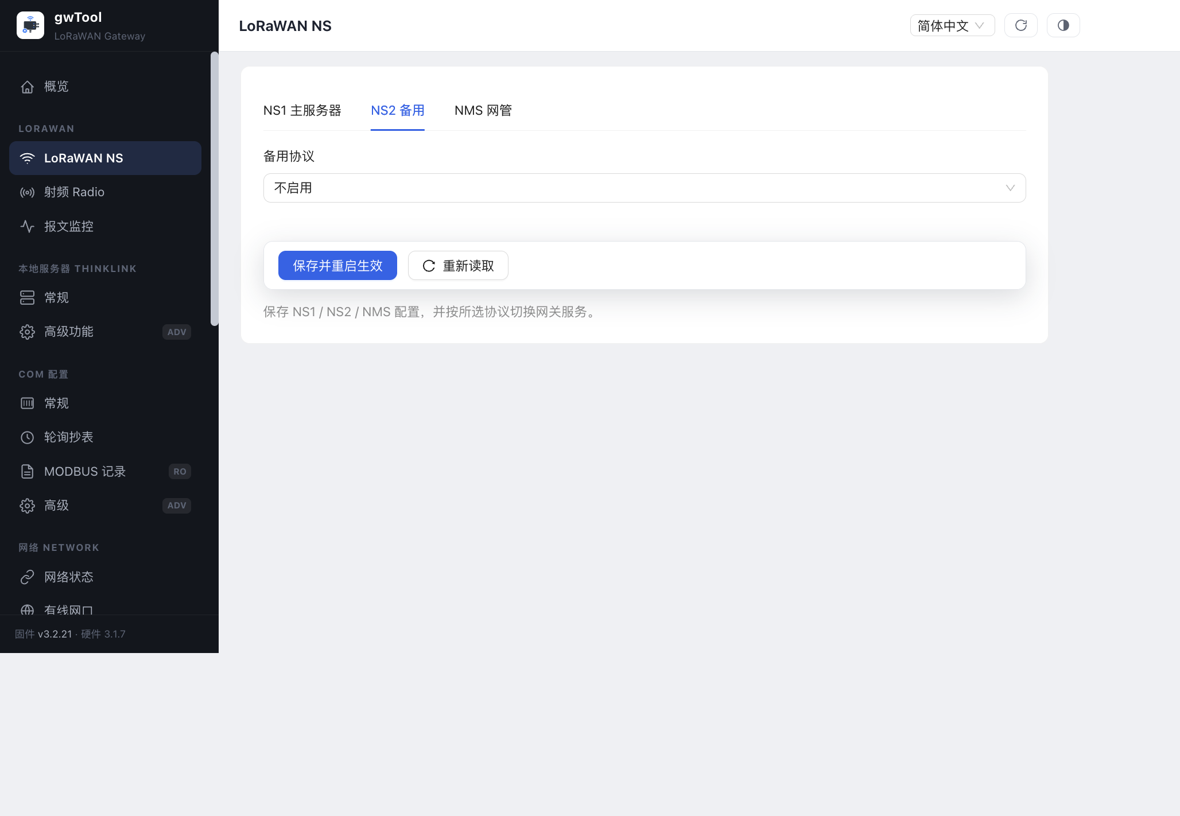The image size is (1180, 816).
Task: Click the LoRaWAN NS wifi icon
Action: coord(27,158)
